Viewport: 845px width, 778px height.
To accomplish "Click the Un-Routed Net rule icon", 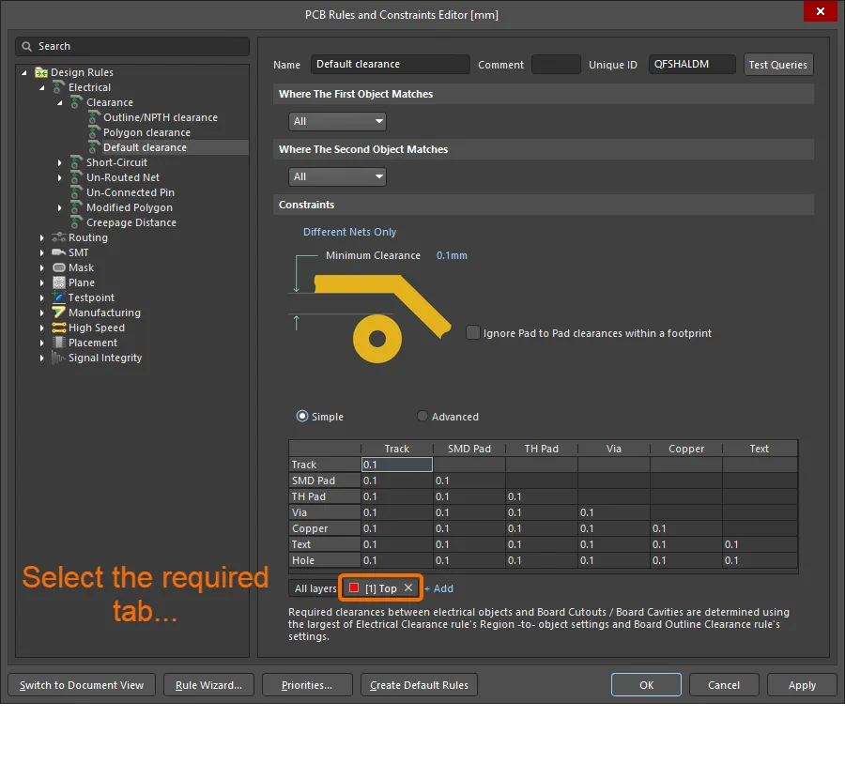I will 77,177.
